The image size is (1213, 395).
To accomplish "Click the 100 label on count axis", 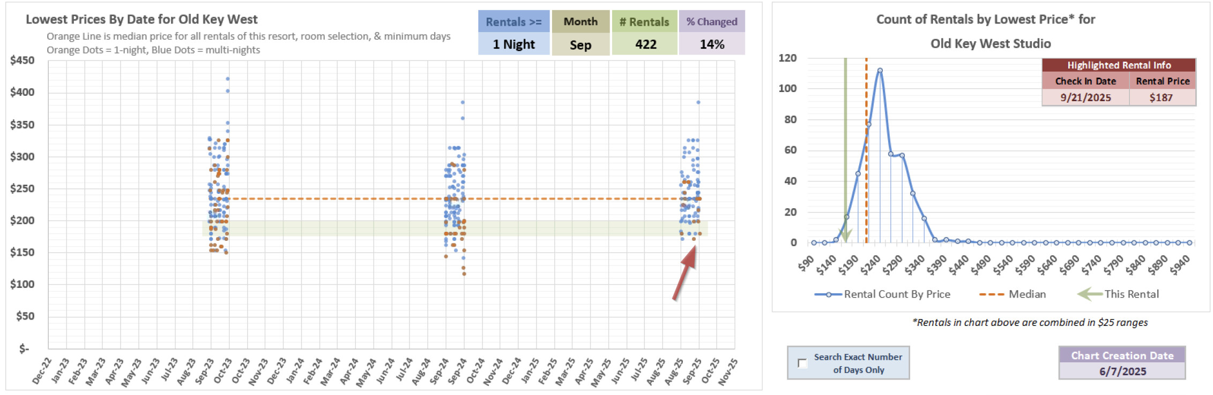I will point(787,88).
